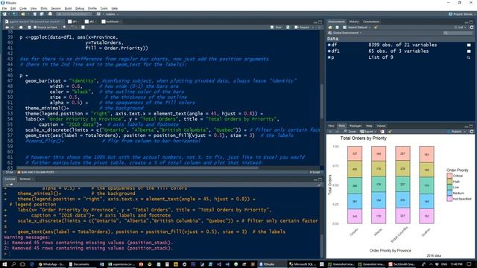This screenshot has width=477, height=268.
Task: Expand the p list object toggle
Action: click(x=329, y=57)
